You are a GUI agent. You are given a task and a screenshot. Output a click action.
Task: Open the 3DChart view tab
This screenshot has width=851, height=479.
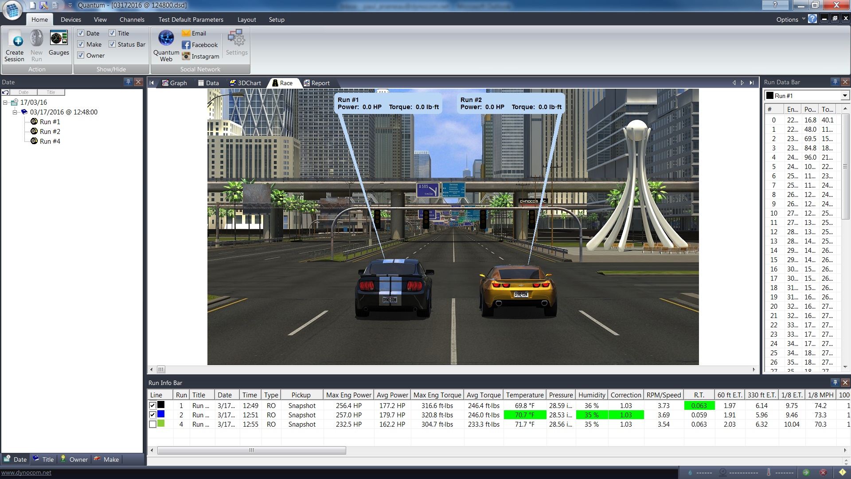click(x=246, y=83)
